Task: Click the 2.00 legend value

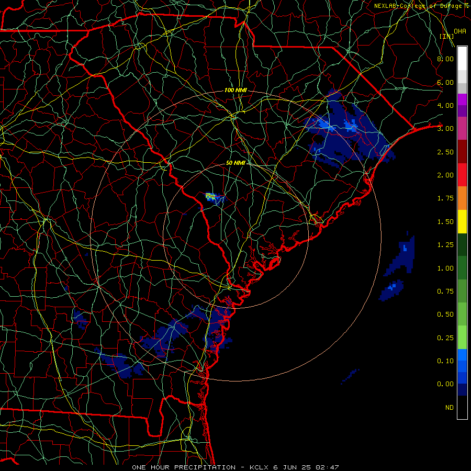Action: (x=445, y=175)
